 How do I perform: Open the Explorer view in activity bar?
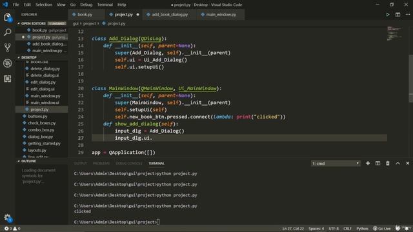point(7,17)
